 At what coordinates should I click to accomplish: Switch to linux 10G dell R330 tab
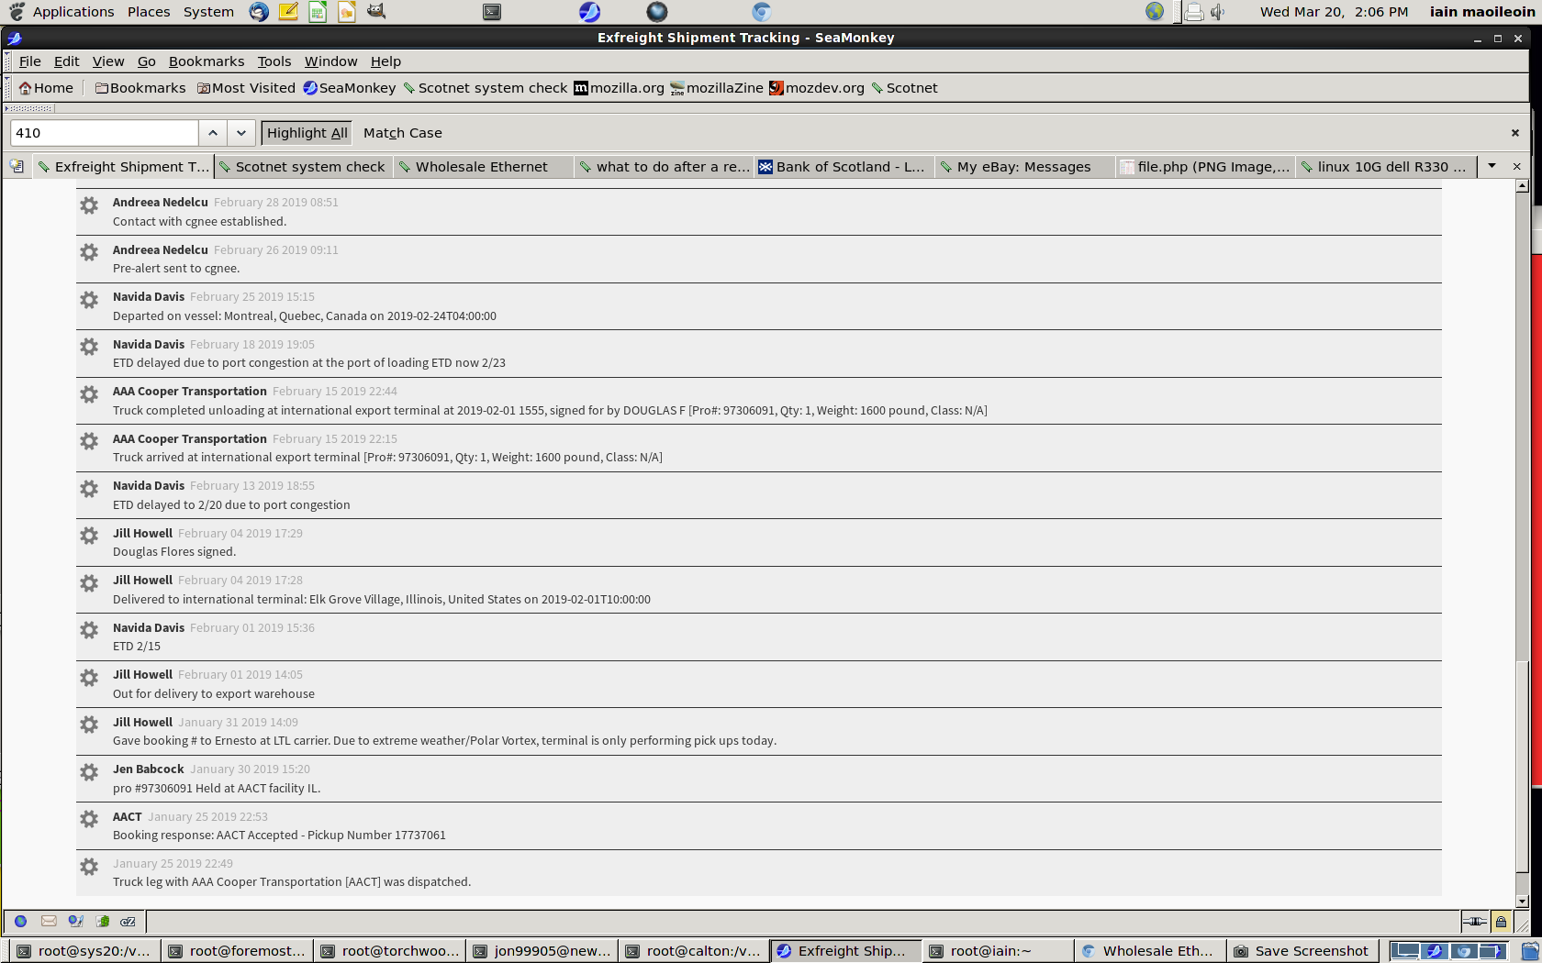click(1386, 167)
